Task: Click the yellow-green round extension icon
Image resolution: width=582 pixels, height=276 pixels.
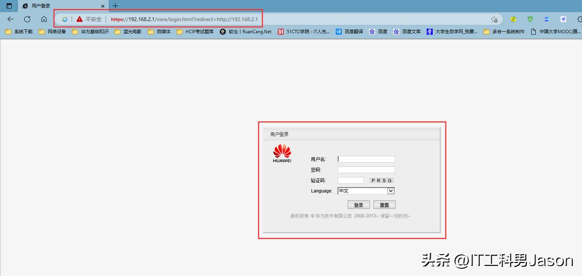Action: click(x=513, y=19)
